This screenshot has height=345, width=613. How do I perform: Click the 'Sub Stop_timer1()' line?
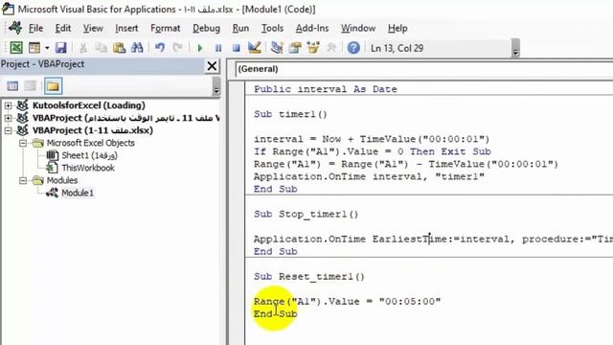click(306, 214)
